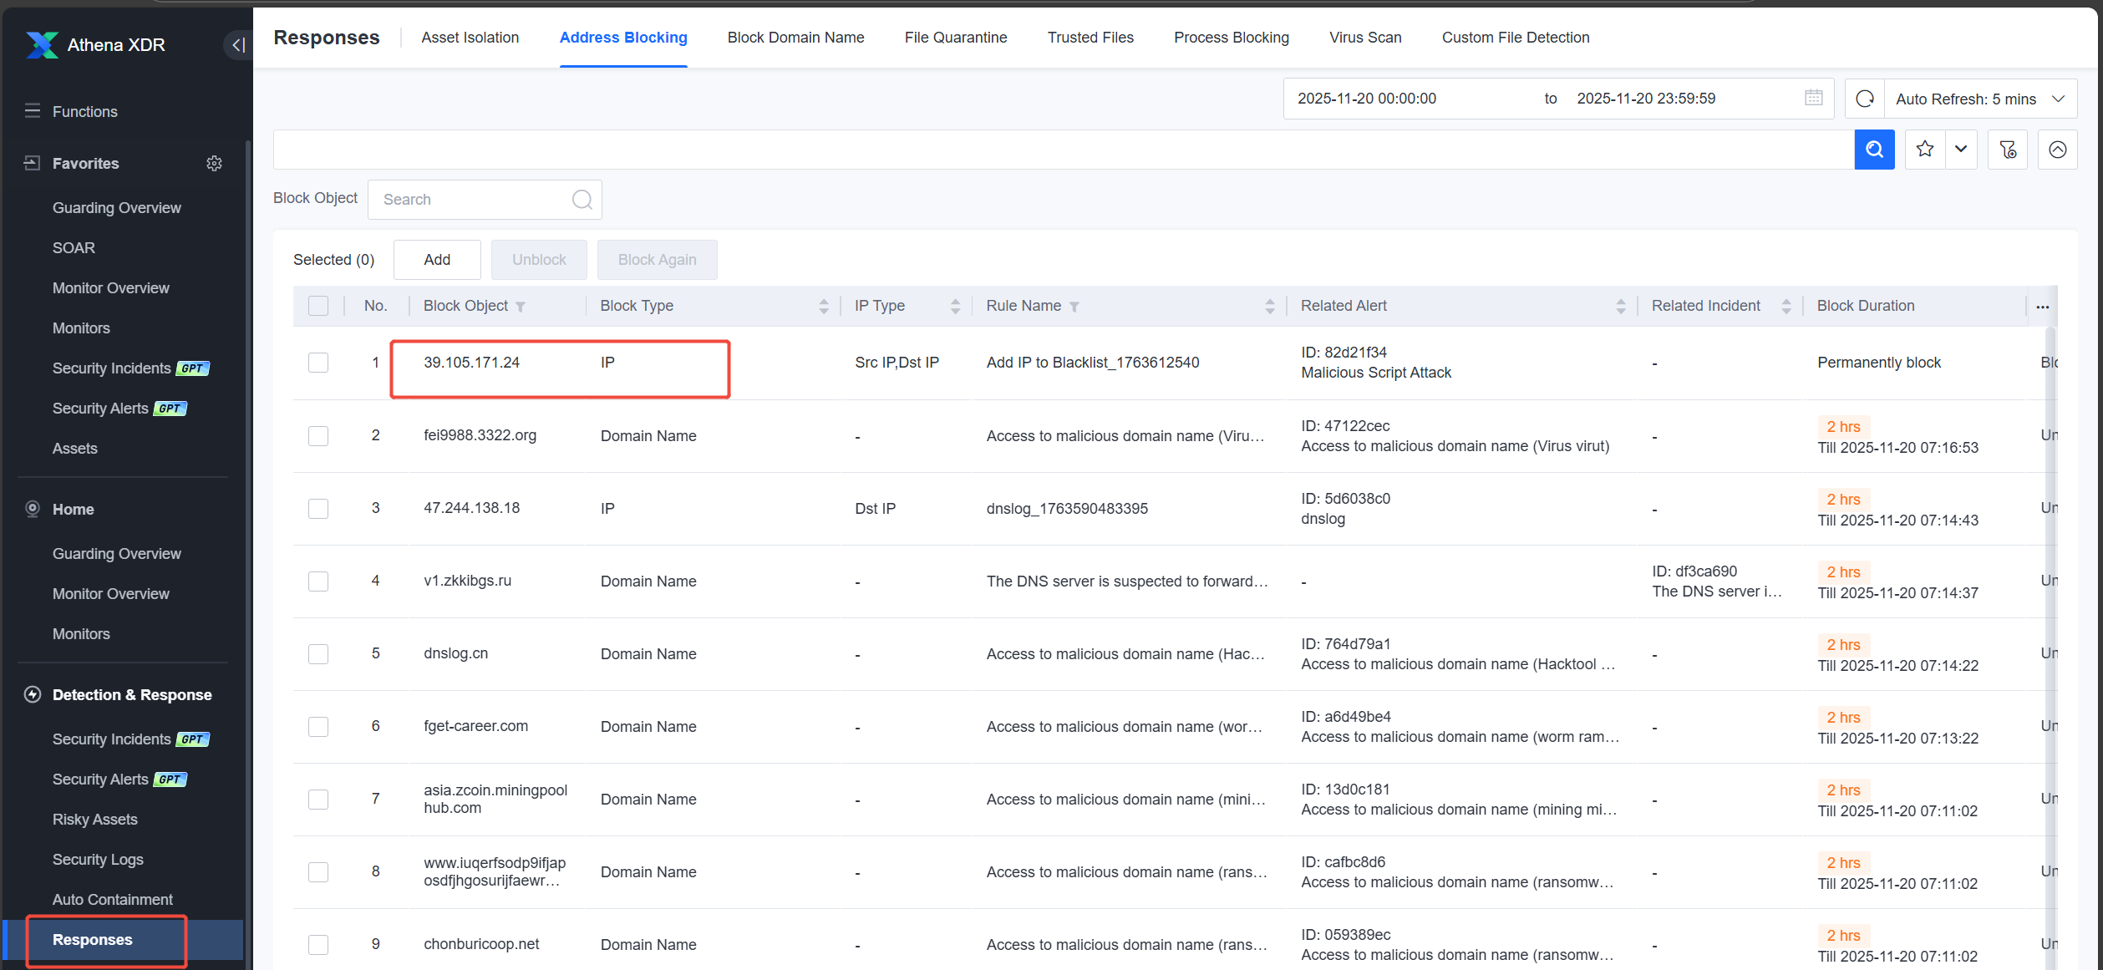Tick the checkbox for row 39.105.171.24
Image resolution: width=2103 pixels, height=970 pixels.
point(318,363)
